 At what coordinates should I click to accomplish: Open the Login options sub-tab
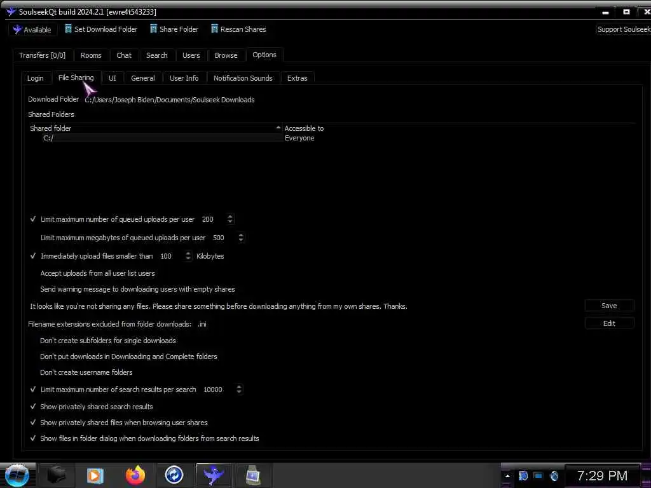click(36, 78)
